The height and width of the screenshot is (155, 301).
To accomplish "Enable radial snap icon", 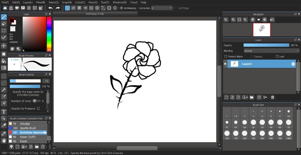I will 91,8.
